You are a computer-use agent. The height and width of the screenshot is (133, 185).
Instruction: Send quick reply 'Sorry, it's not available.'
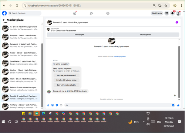67,85
